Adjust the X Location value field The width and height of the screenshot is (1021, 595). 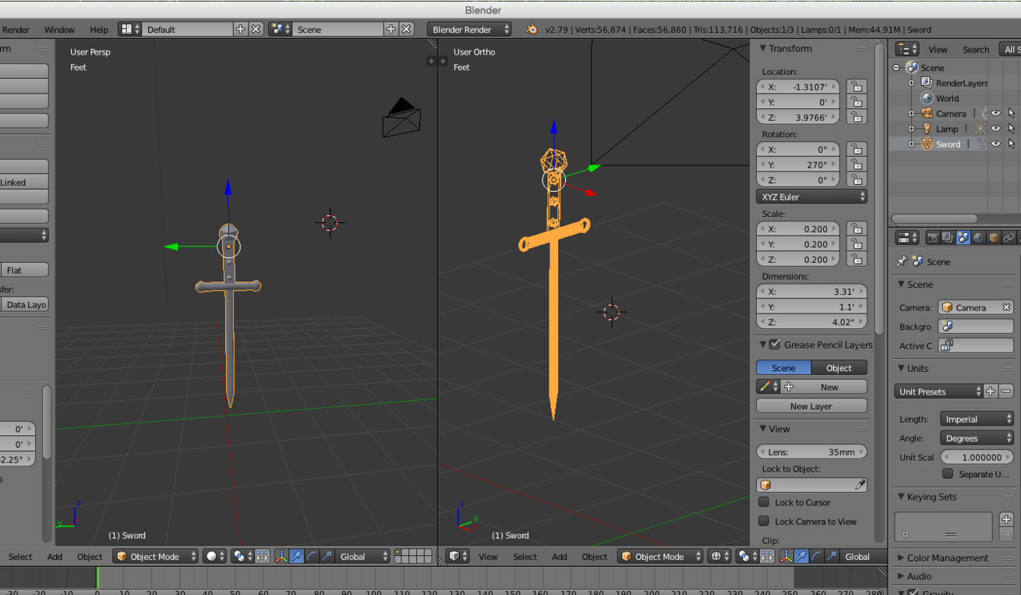[x=797, y=87]
